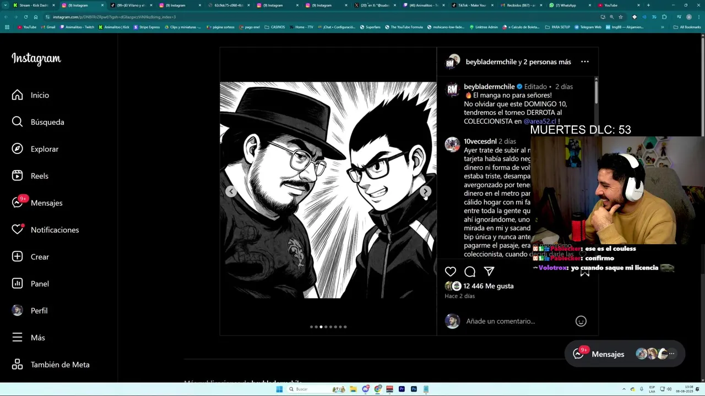Image resolution: width=705 pixels, height=396 pixels.
Task: Open También de Meta in sidebar
Action: (x=51, y=365)
